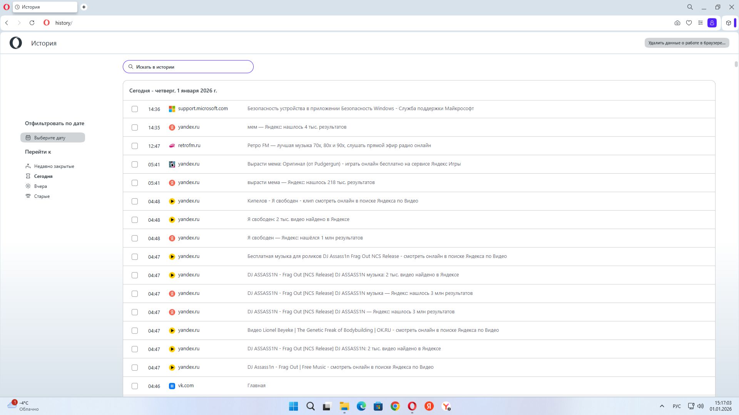Click the 12:47 time of retrofm.ru entry
This screenshot has width=739, height=415.
[154, 146]
